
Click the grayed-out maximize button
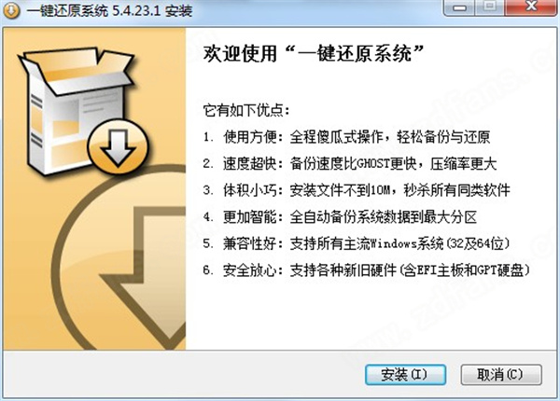[x=490, y=7]
